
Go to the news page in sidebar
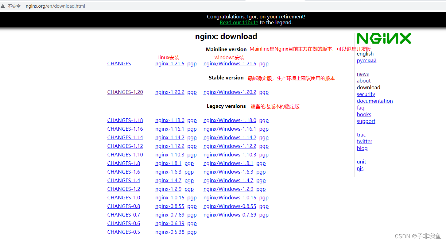363,74
